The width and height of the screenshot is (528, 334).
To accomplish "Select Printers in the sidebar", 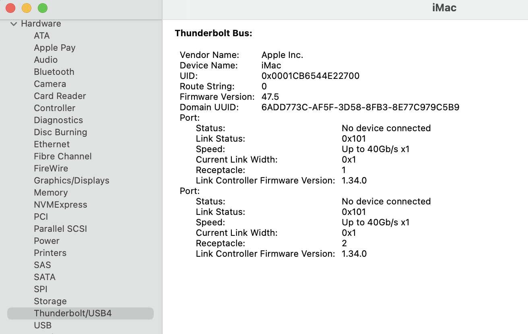I will coord(50,253).
